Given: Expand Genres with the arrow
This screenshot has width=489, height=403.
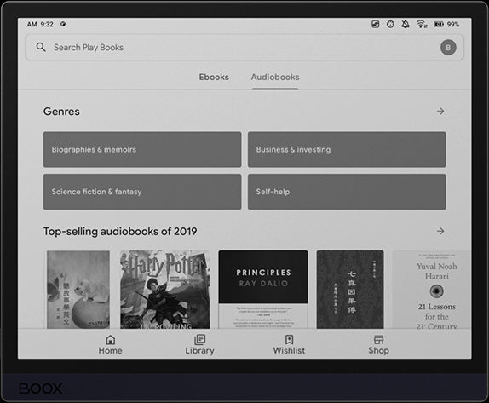Looking at the screenshot, I should click(440, 112).
